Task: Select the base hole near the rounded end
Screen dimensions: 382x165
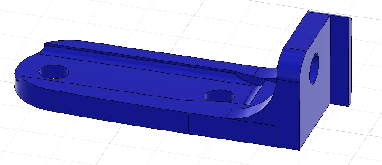Action: click(54, 72)
